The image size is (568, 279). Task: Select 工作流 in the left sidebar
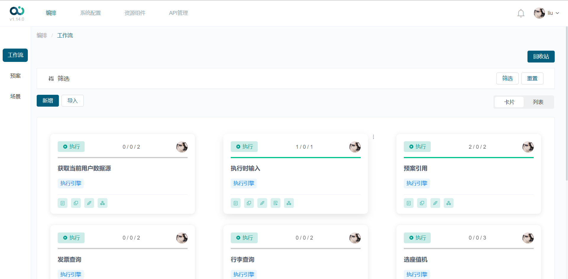click(15, 55)
